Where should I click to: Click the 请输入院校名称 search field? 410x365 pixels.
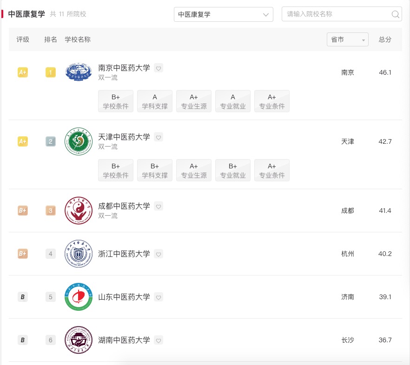pos(335,14)
